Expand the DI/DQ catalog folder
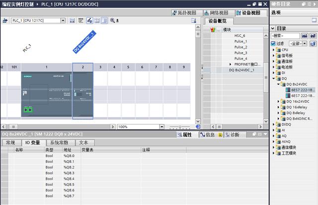 click(x=273, y=125)
